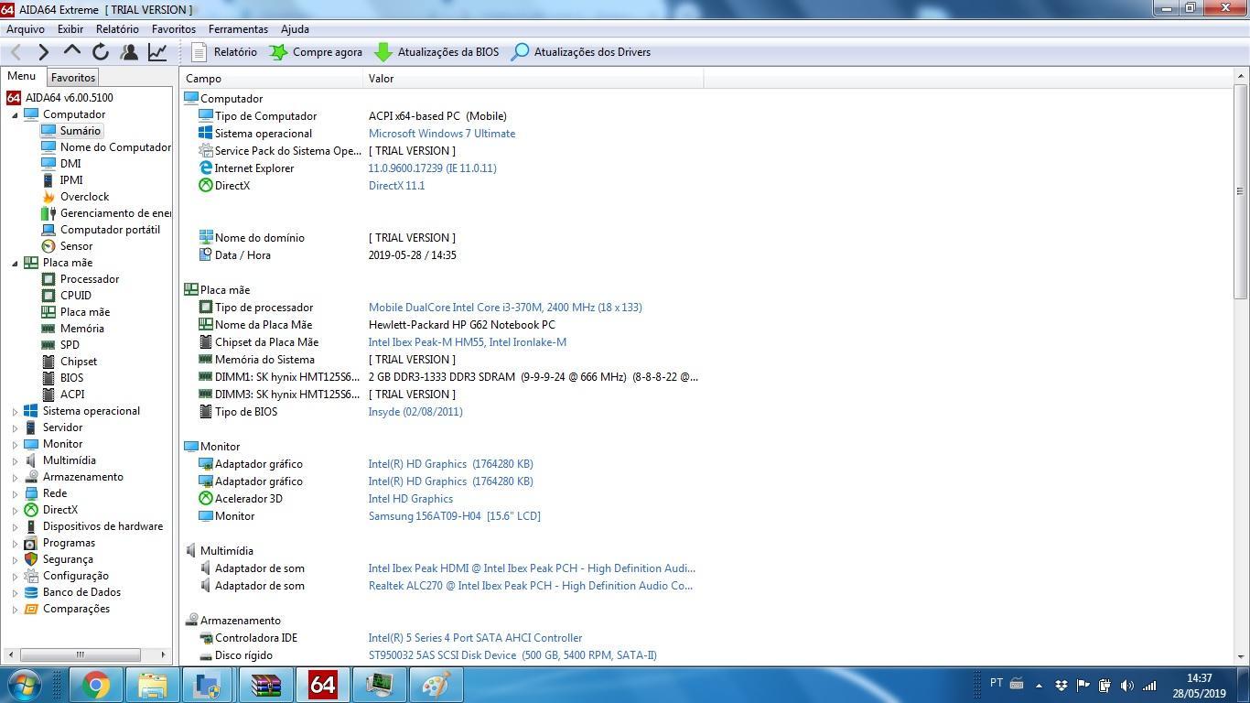Expand the Armazenamento tree node

click(x=15, y=478)
